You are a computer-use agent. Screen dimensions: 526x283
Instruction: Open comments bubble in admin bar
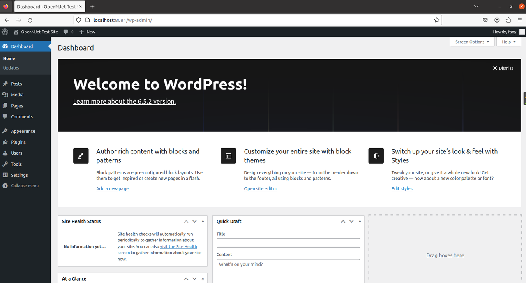point(68,32)
